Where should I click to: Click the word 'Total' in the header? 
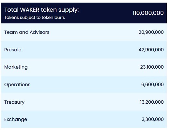(x=11, y=10)
